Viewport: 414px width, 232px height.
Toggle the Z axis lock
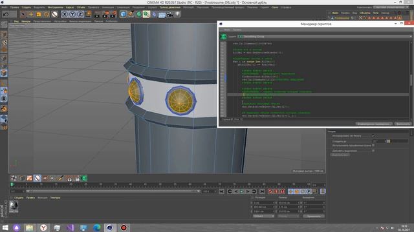coord(80,14)
